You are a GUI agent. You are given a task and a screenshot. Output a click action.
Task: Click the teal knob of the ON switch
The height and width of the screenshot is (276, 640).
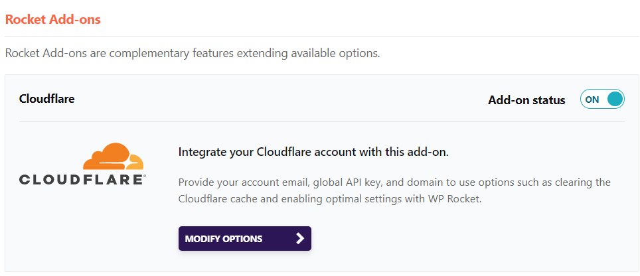pyautogui.click(x=615, y=100)
